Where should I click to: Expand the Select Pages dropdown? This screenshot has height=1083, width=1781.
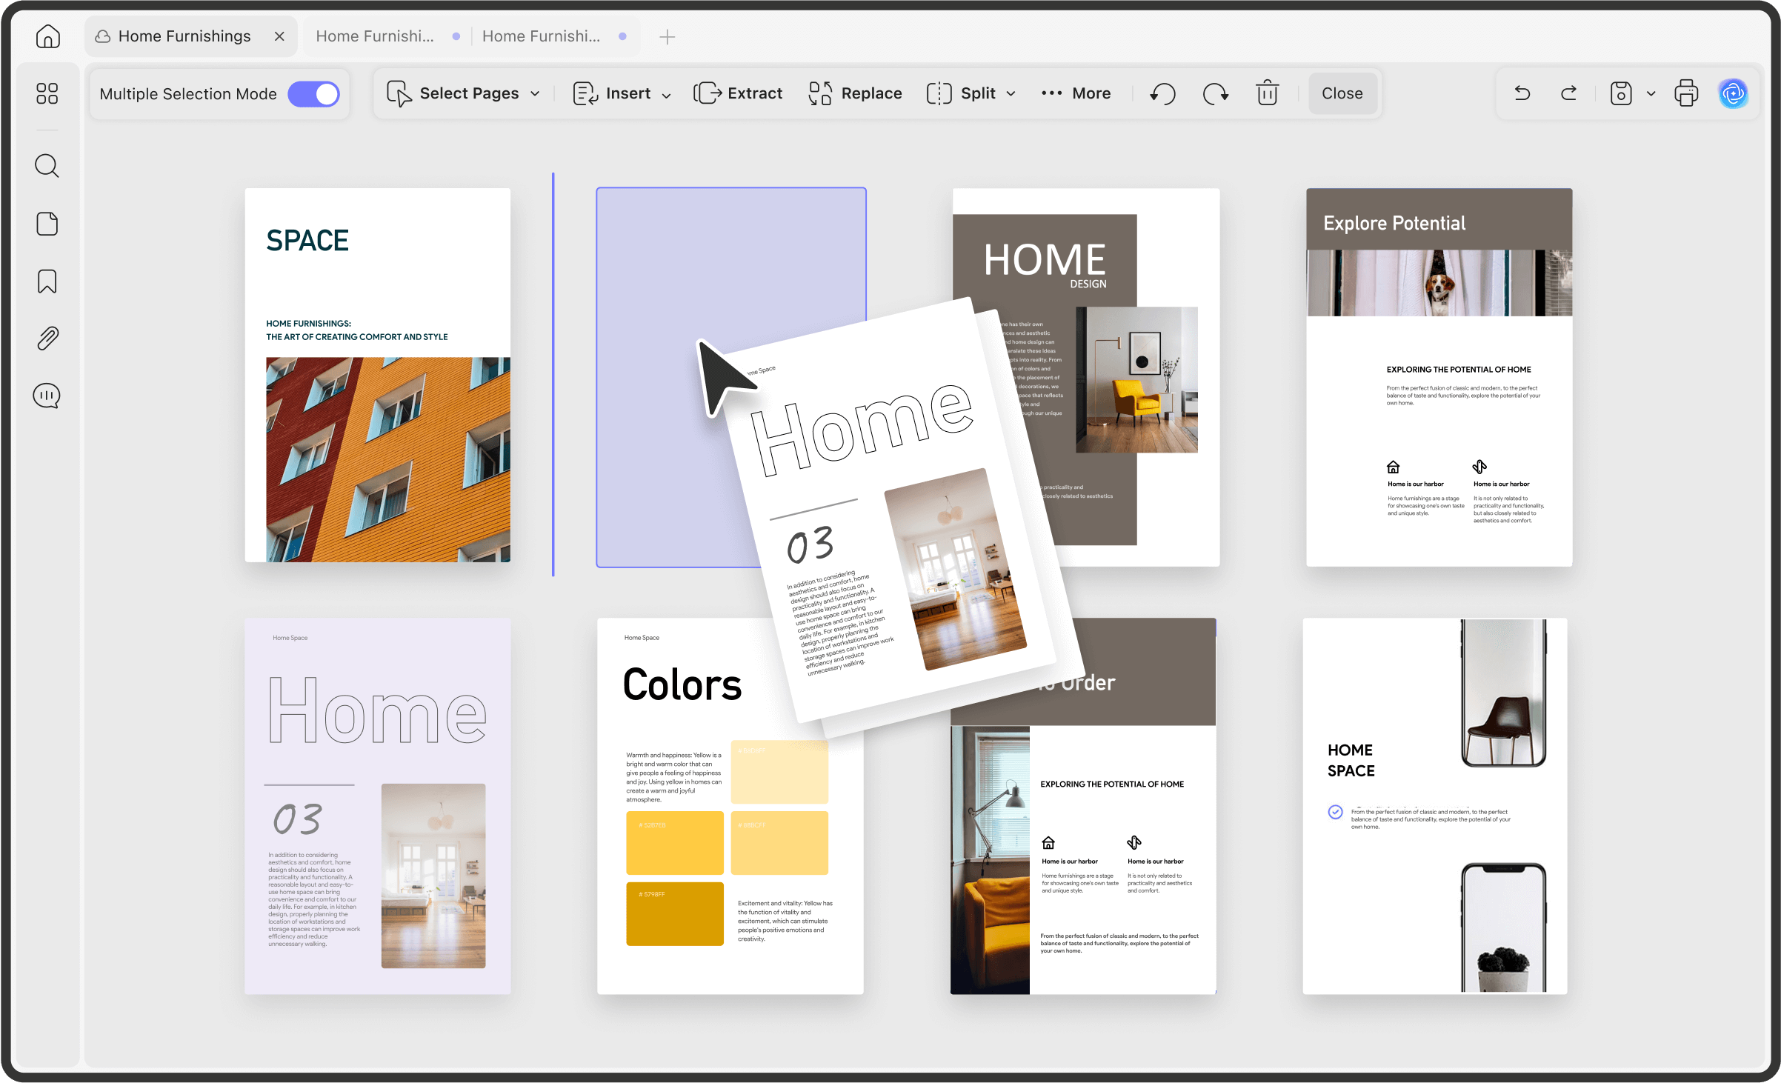pyautogui.click(x=535, y=94)
